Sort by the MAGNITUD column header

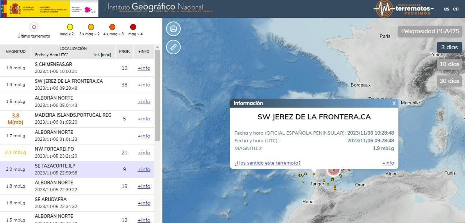coord(15,52)
